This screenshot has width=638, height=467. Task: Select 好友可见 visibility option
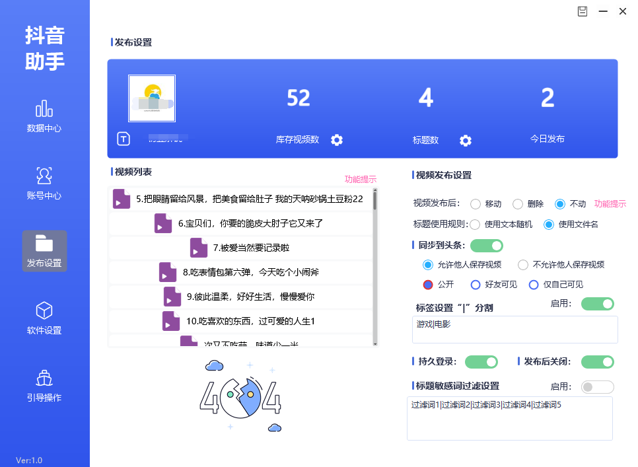coord(476,285)
